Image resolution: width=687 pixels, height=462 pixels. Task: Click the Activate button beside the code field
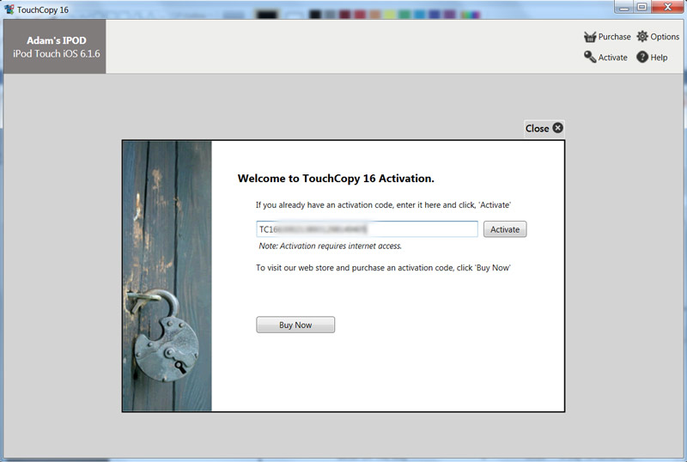(x=505, y=229)
